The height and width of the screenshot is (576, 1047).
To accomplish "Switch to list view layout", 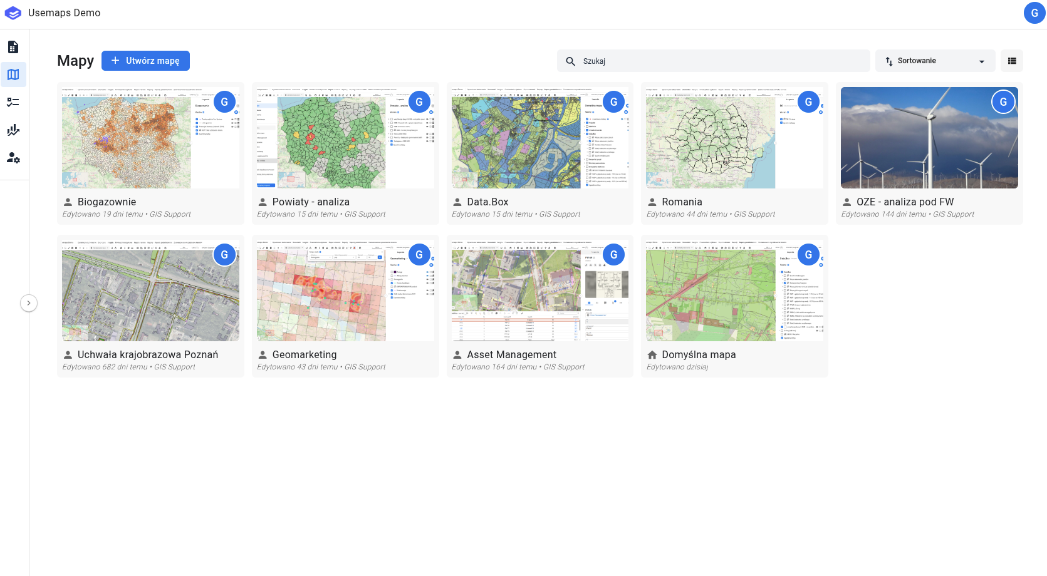I will click(x=1011, y=61).
